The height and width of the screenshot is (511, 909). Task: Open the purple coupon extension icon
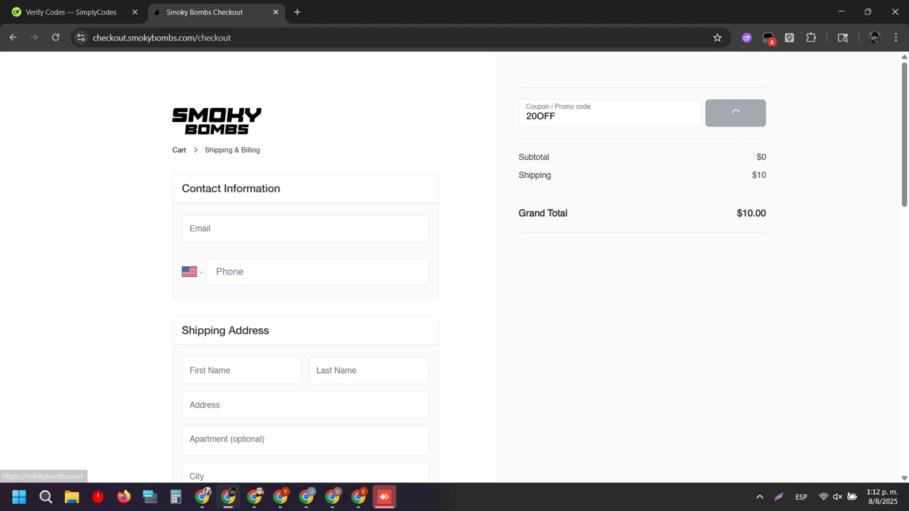747,38
